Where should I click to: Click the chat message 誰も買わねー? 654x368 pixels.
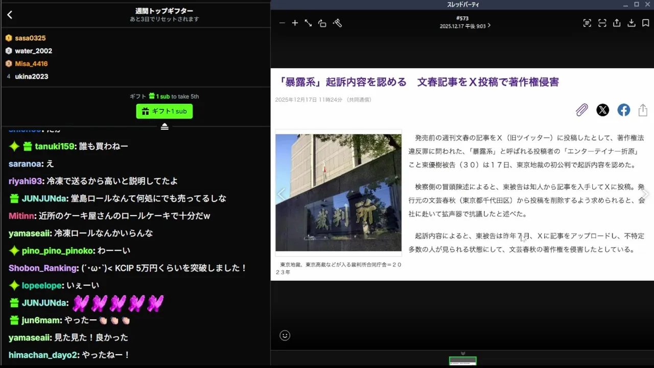click(x=104, y=146)
